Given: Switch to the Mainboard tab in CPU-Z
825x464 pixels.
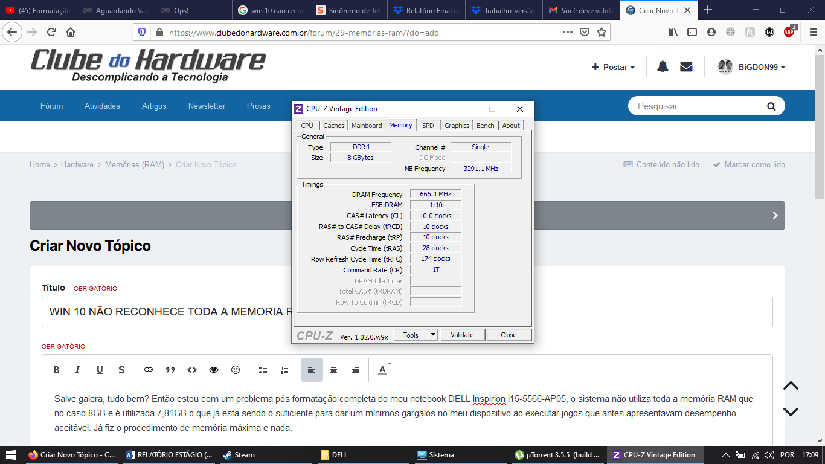Looking at the screenshot, I should coord(367,126).
